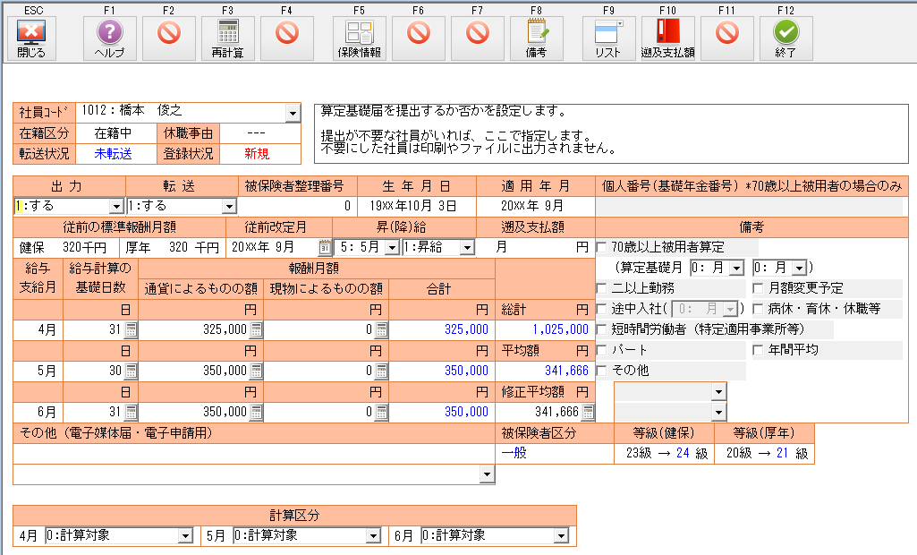Open the 1:昇給 dropdown
Viewport: 917px width, 555px height.
[467, 248]
